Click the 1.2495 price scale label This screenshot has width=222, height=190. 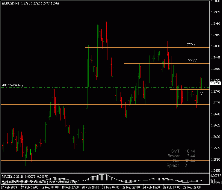coord(216,171)
